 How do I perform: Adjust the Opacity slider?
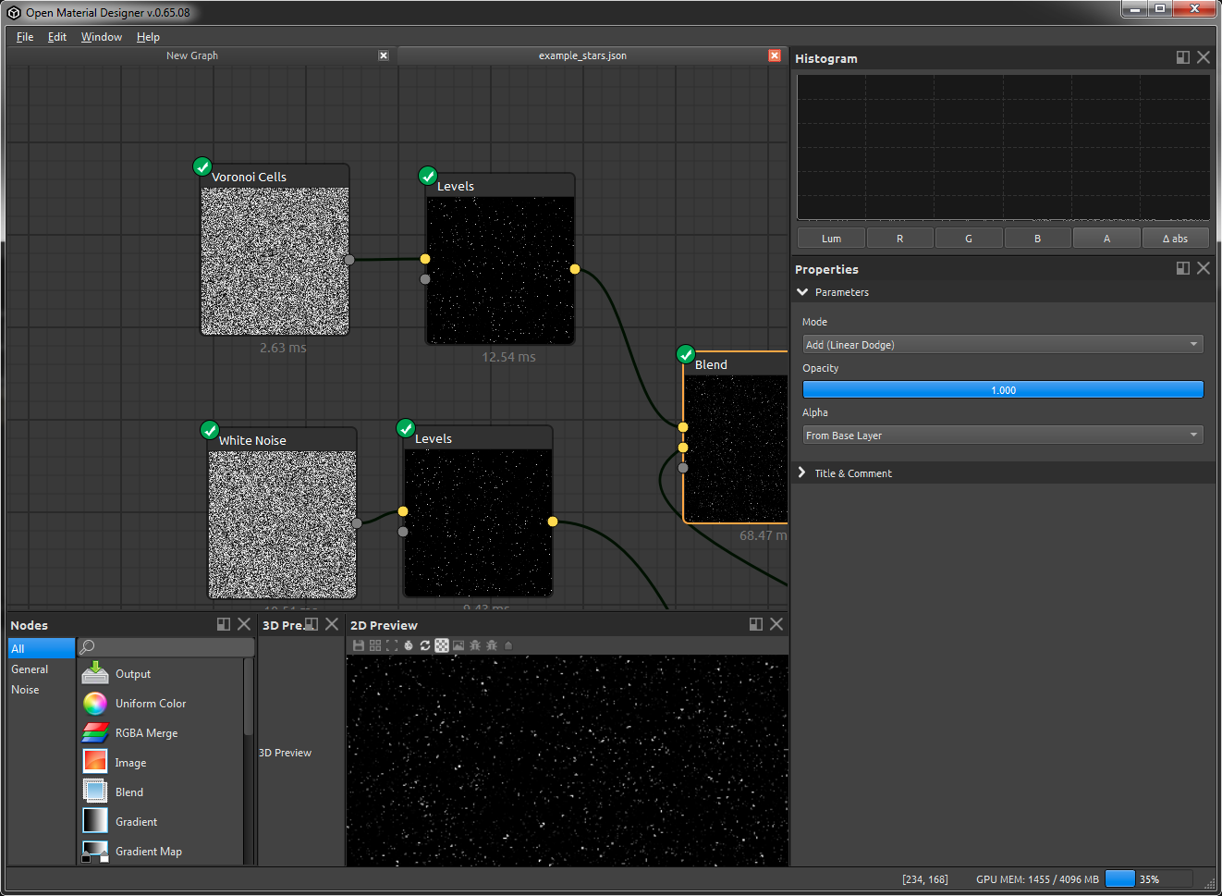[x=1003, y=389]
